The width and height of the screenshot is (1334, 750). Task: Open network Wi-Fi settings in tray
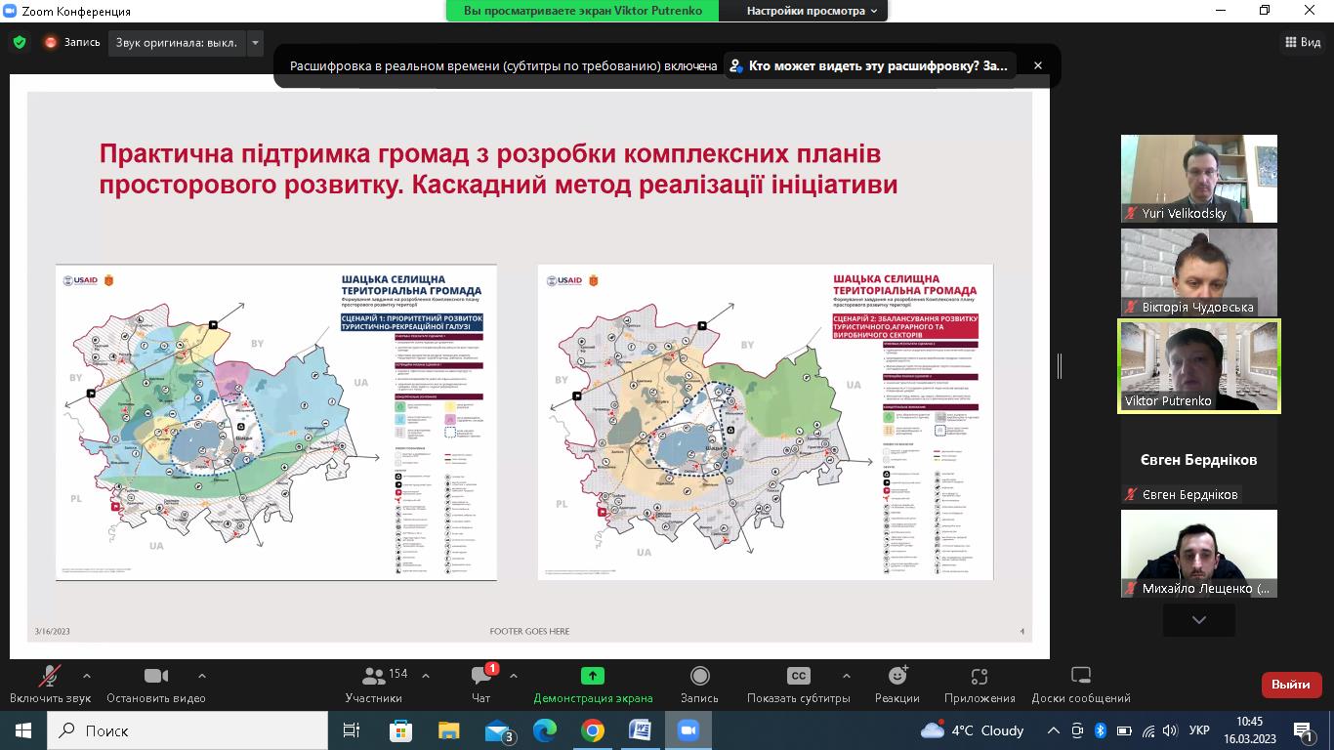tap(1147, 730)
